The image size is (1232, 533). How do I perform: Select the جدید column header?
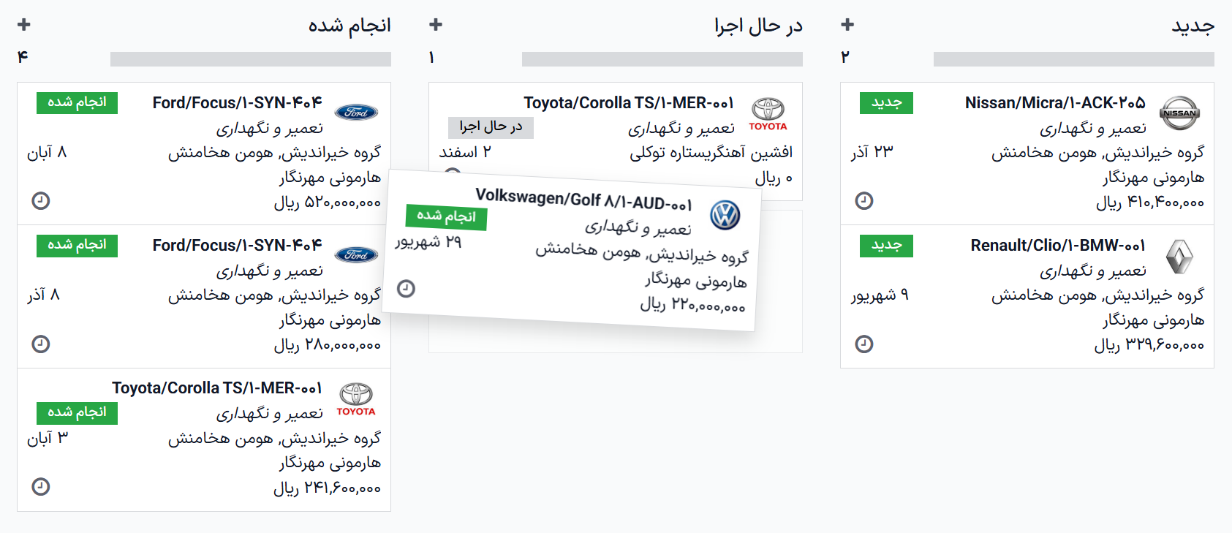pyautogui.click(x=1193, y=26)
